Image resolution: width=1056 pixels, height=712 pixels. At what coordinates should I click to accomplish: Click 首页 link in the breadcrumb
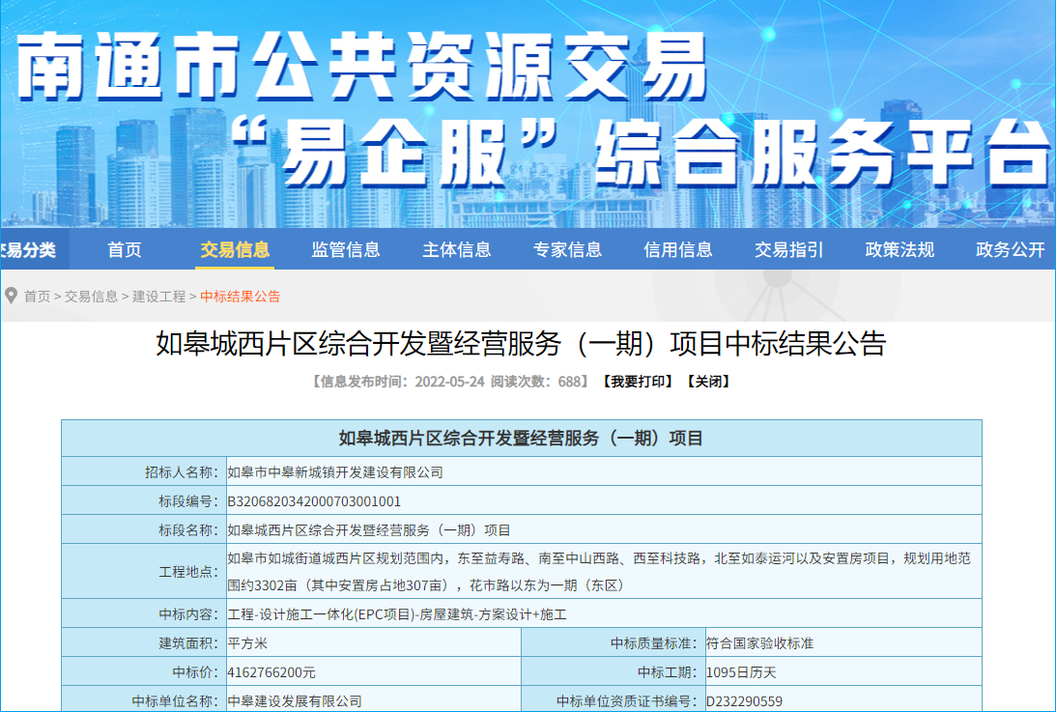pyautogui.click(x=37, y=297)
